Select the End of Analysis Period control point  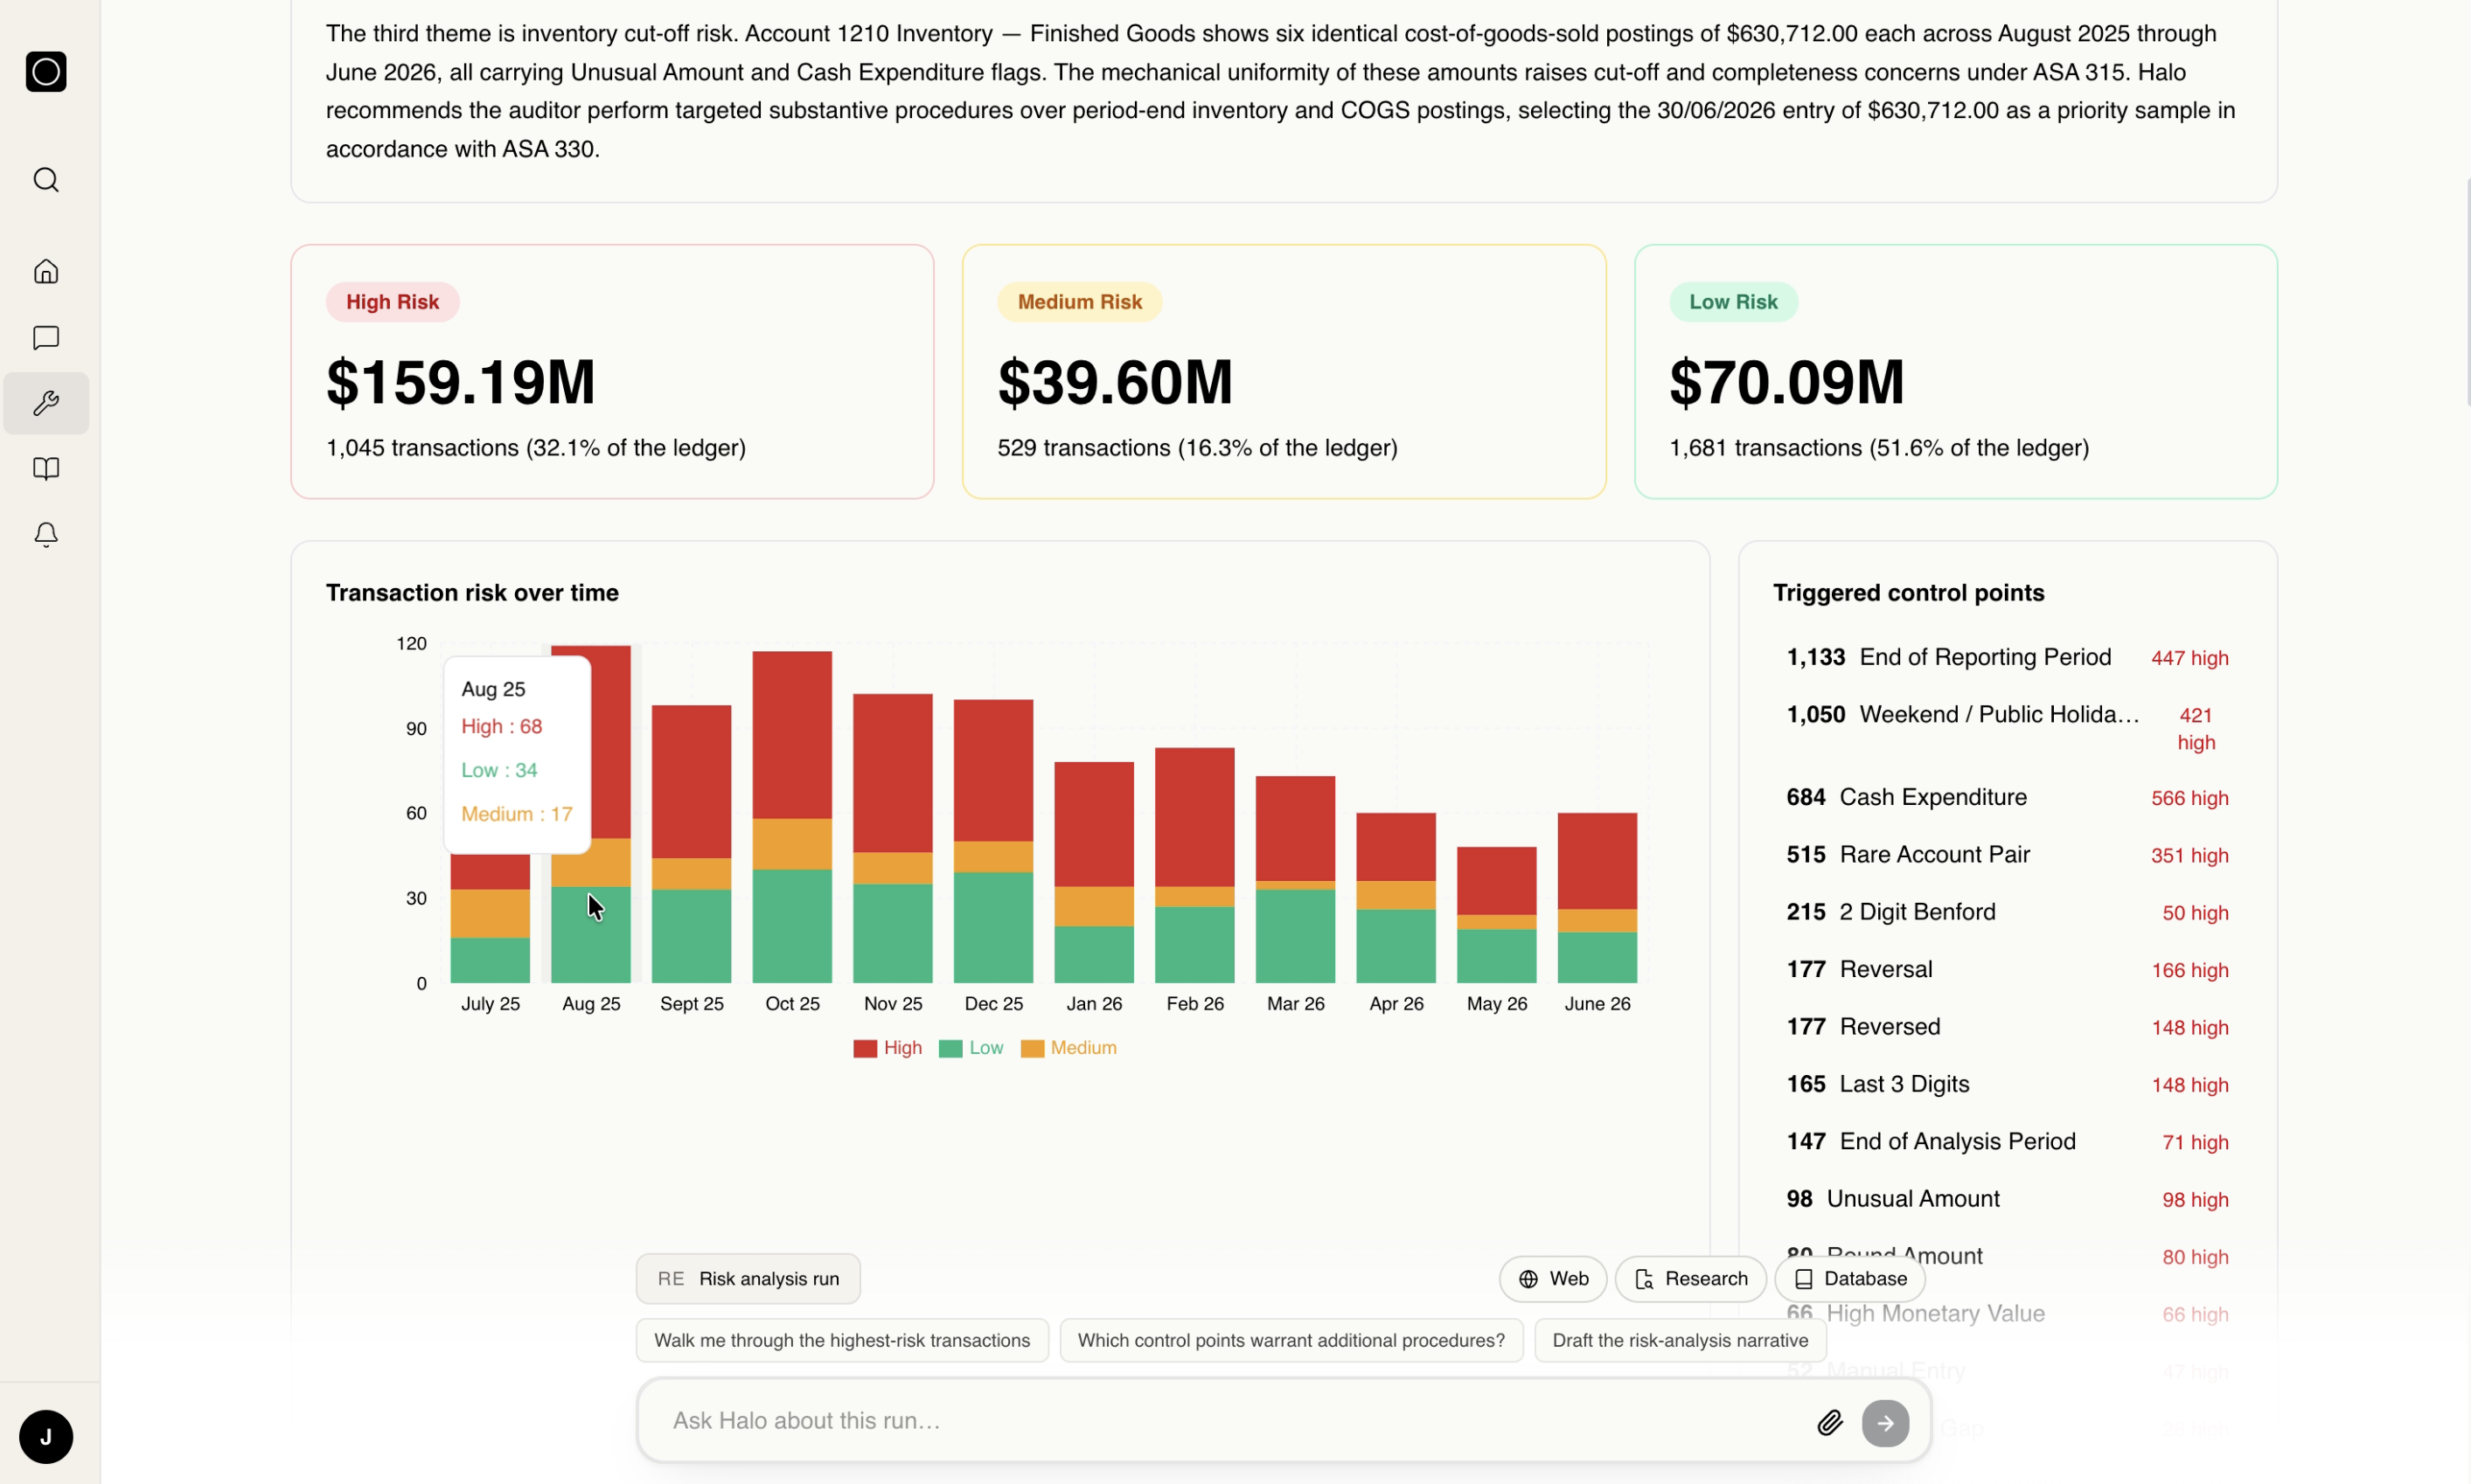pos(2007,1142)
